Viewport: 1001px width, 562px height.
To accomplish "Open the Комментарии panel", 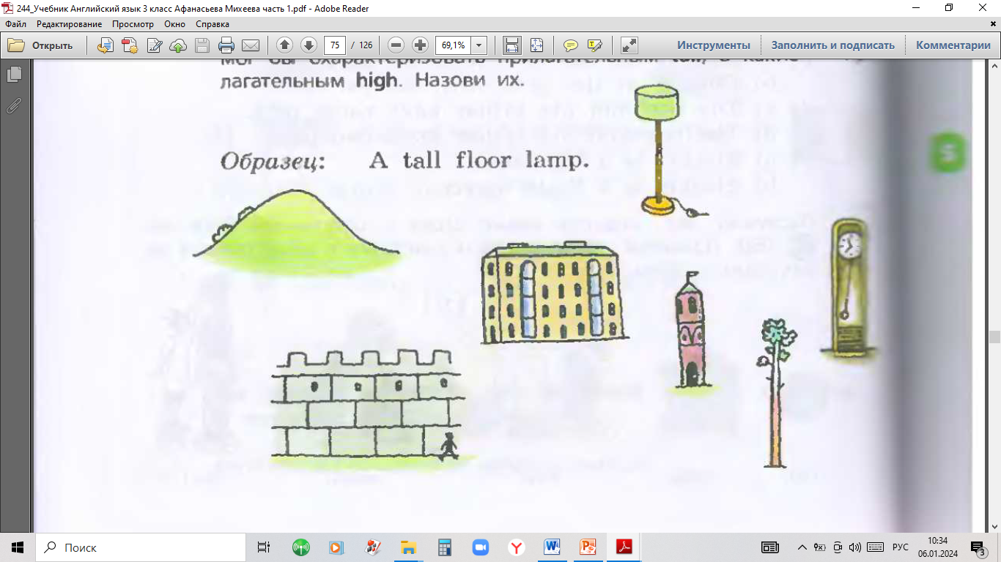I will (x=953, y=45).
